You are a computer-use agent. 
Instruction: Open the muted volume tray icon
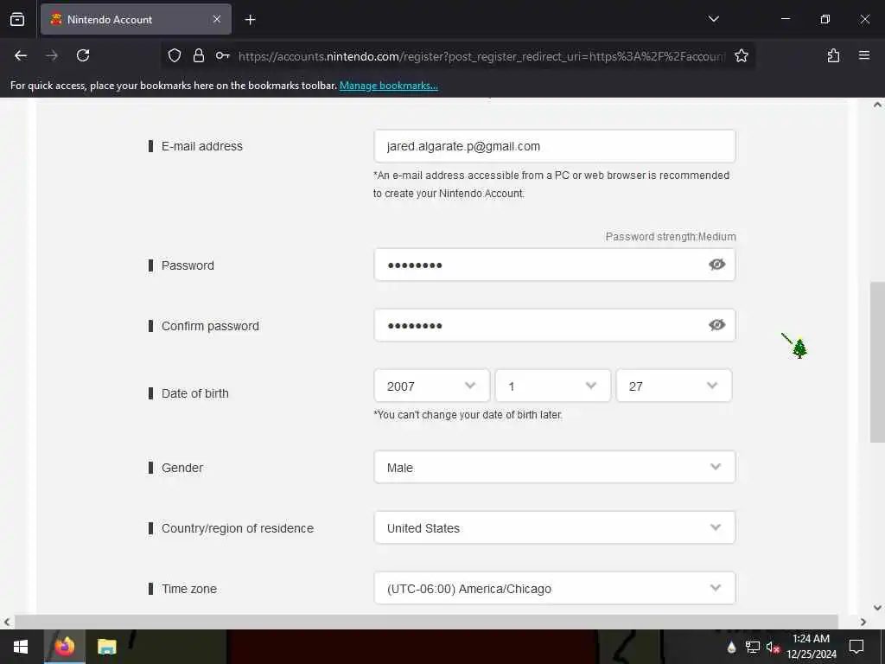tap(773, 647)
